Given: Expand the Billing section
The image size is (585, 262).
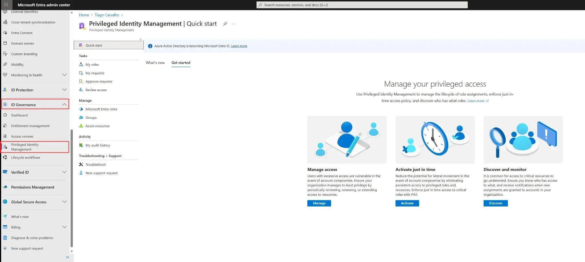Looking at the screenshot, I should (64, 227).
